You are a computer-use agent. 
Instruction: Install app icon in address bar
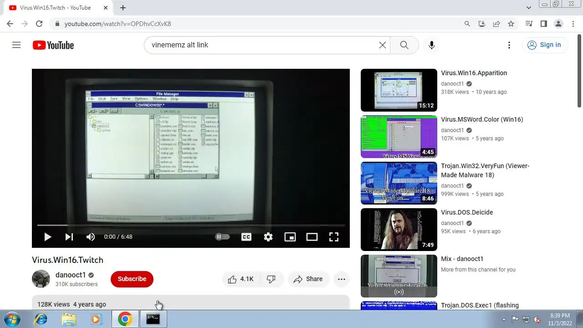click(482, 24)
